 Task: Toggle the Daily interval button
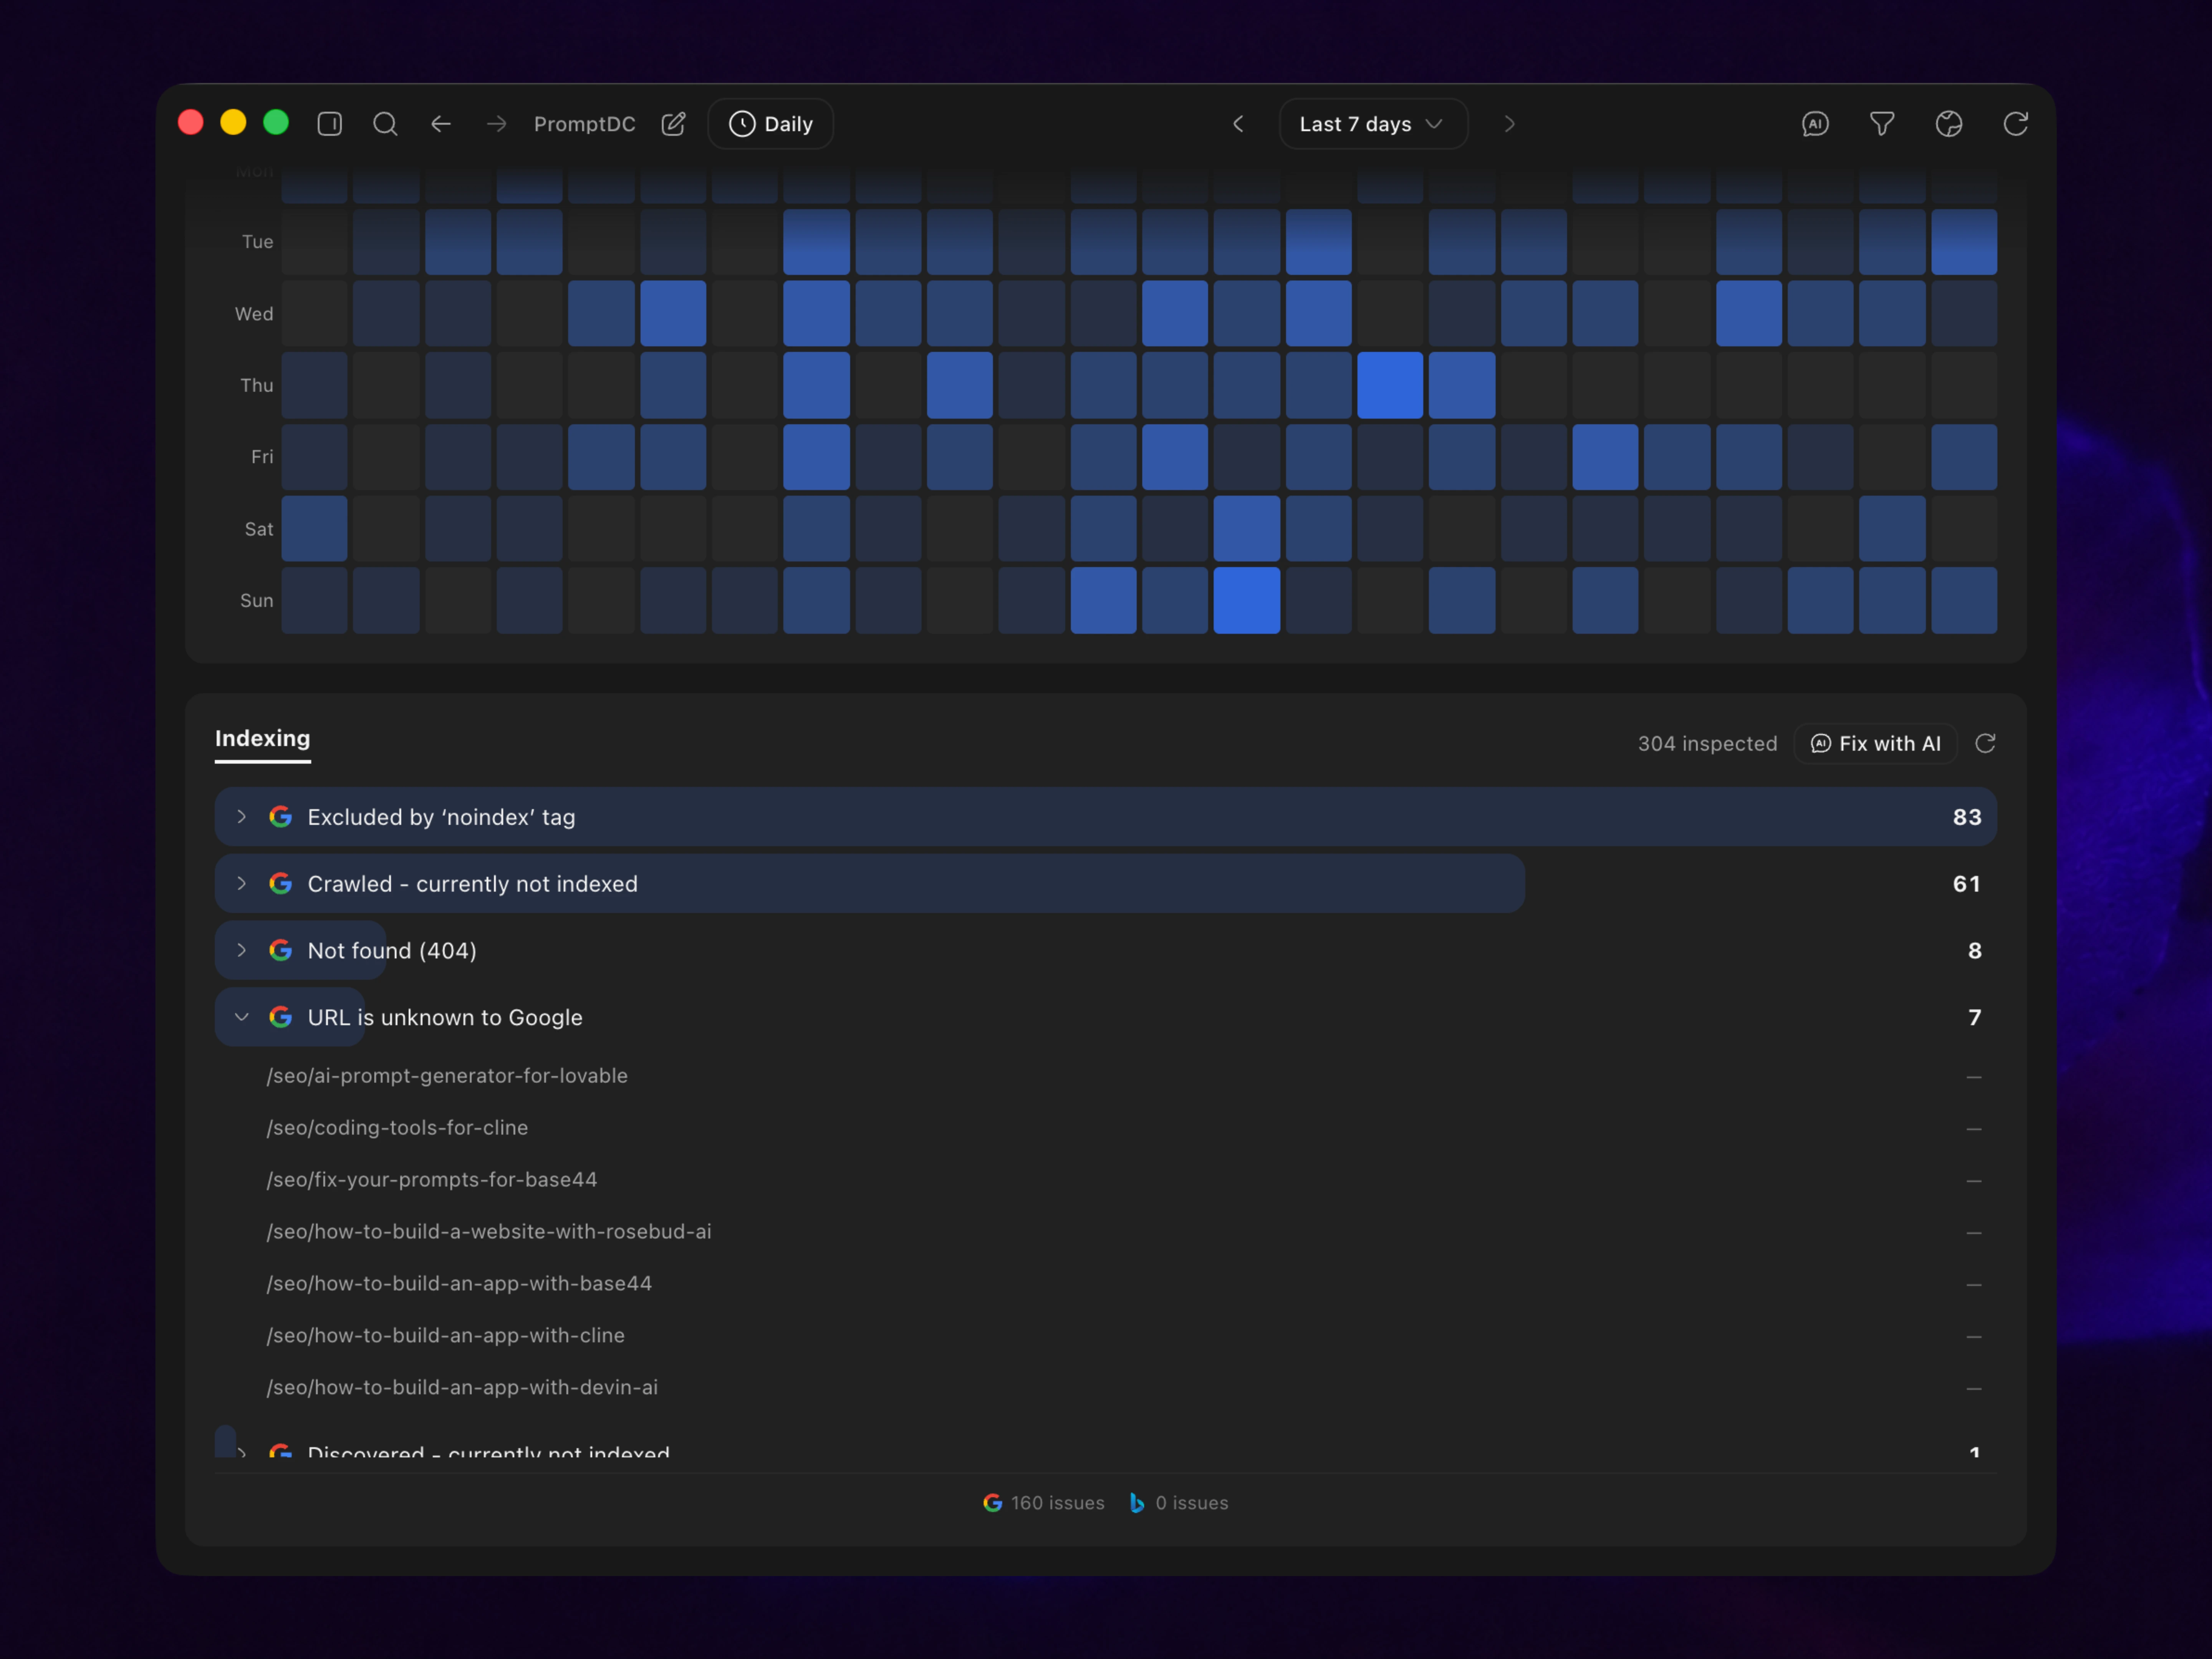(x=771, y=124)
